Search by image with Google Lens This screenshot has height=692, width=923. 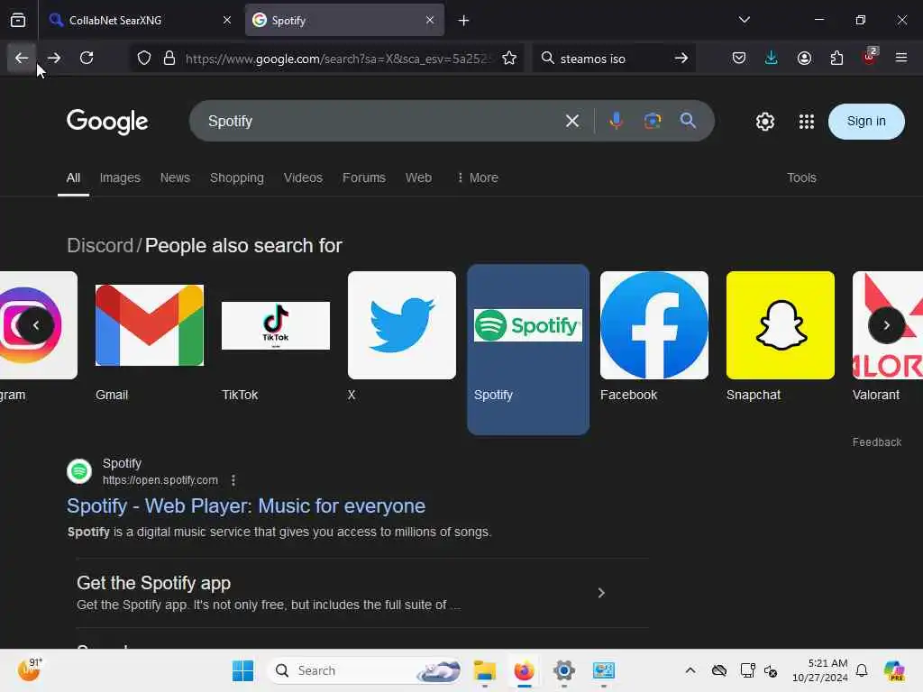[653, 122]
